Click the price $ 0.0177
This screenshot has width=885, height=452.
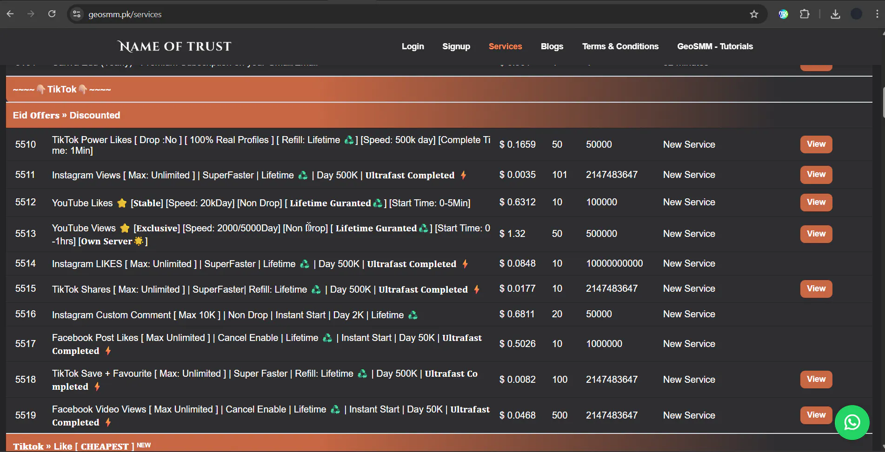click(518, 288)
